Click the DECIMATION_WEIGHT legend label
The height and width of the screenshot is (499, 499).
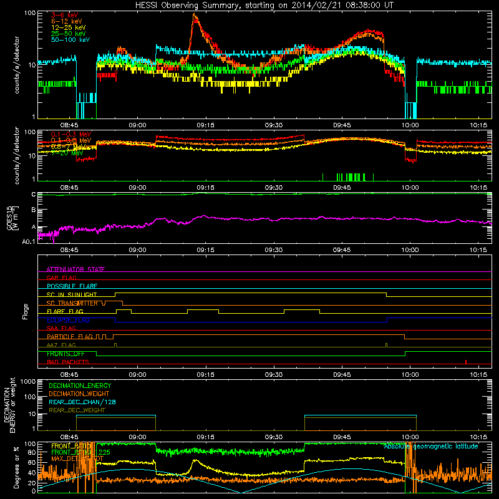(79, 394)
